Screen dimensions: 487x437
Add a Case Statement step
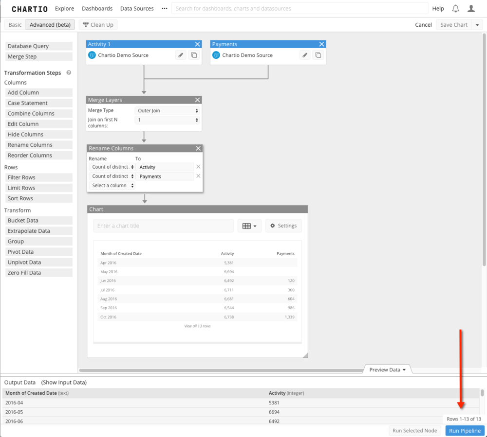39,103
